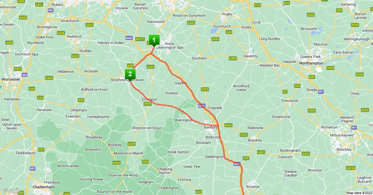Click the Daventry town label
Viewport: 373px width, 195px height.
251,56
